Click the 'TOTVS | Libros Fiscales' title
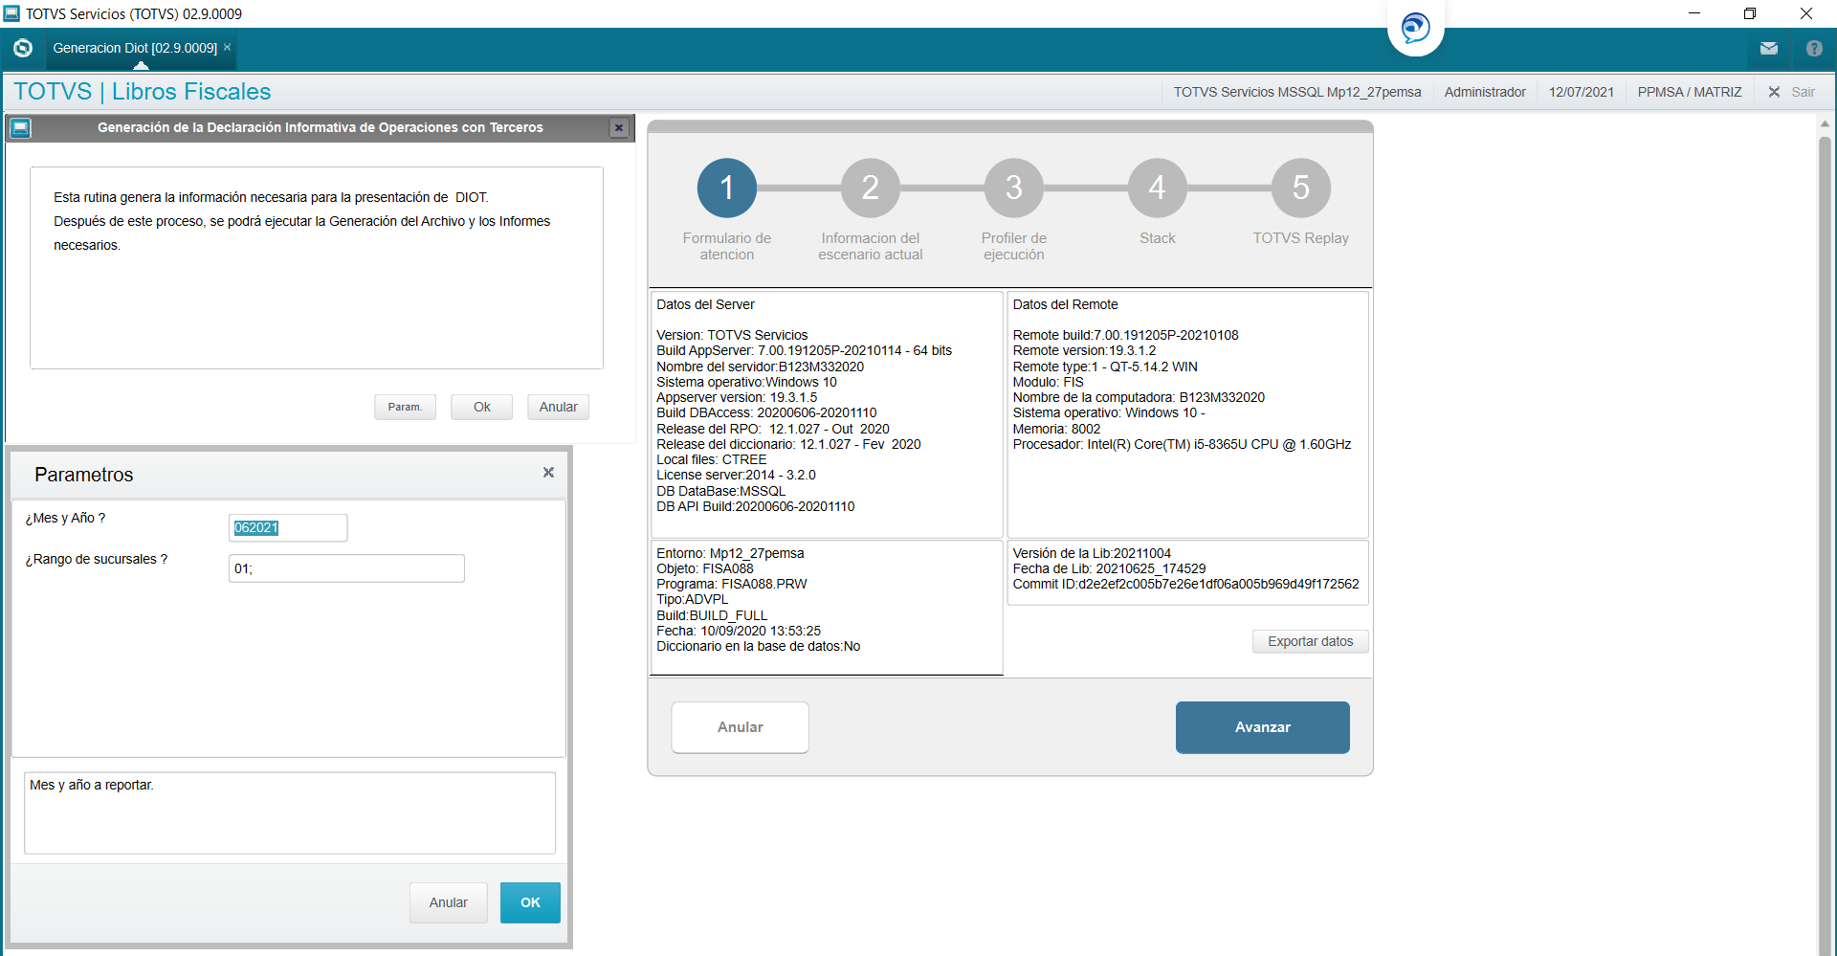This screenshot has width=1837, height=956. [143, 92]
